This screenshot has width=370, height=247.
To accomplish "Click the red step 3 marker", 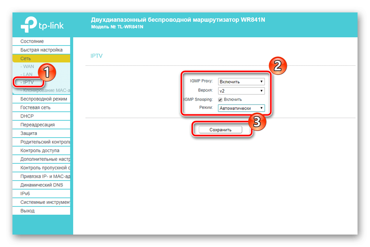I will [256, 121].
